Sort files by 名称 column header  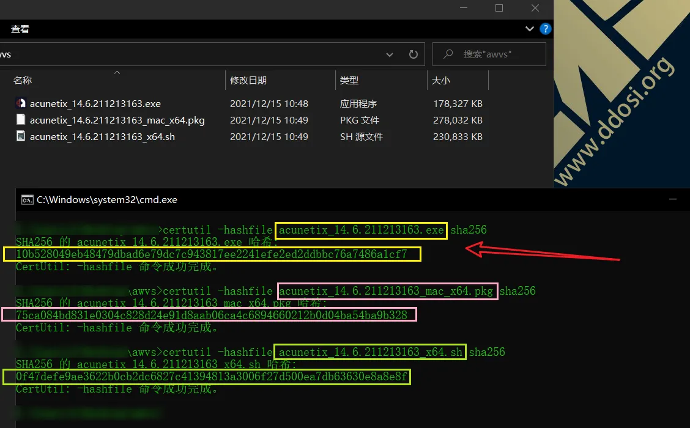coord(23,81)
